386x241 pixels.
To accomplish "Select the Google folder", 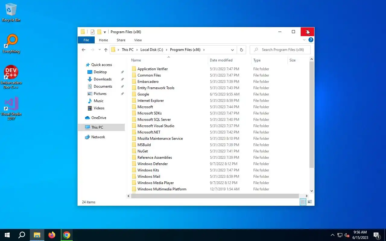I will (x=143, y=94).
